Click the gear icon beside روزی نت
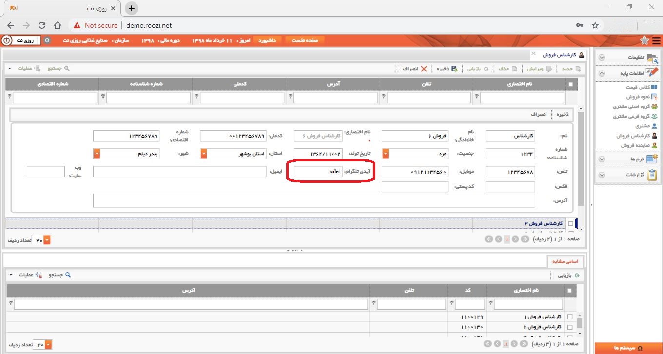The width and height of the screenshot is (663, 354). coord(47,40)
